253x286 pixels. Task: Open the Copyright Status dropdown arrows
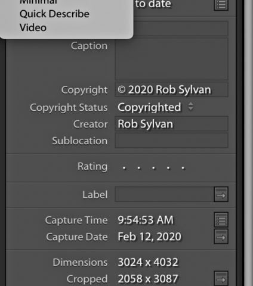190,107
